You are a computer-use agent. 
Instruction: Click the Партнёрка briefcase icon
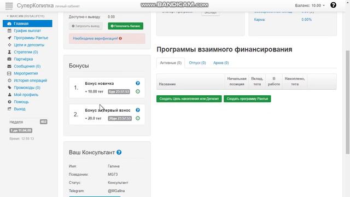[9, 59]
